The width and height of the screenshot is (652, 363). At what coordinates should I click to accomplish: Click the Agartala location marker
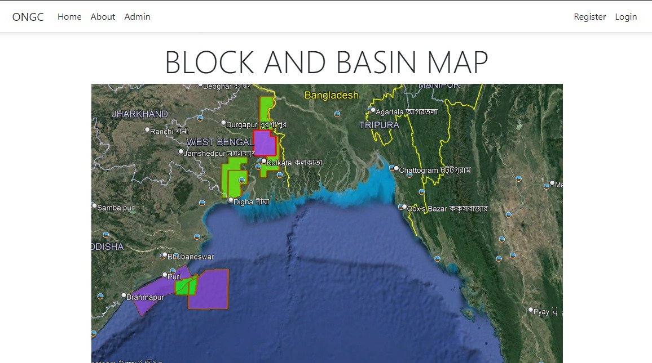tap(373, 110)
